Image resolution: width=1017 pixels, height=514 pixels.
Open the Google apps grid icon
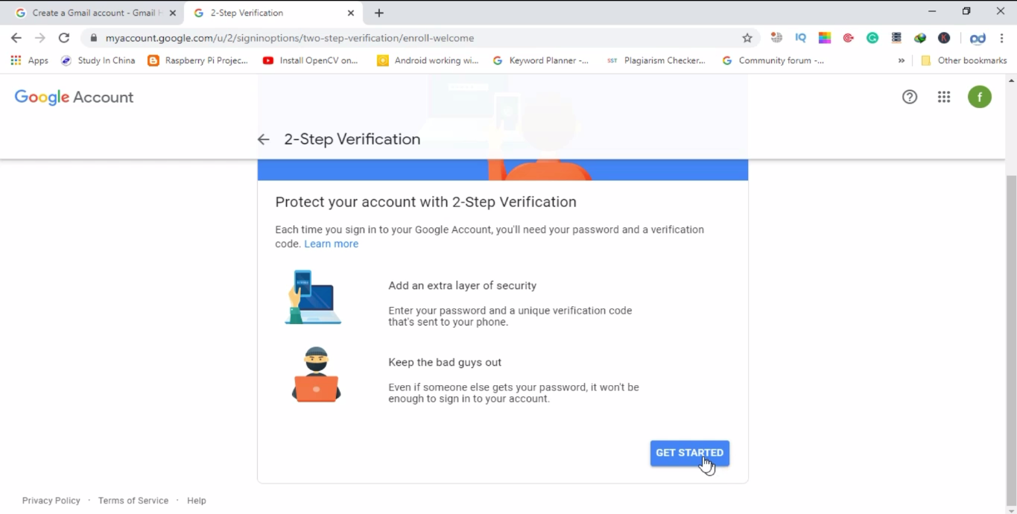click(944, 97)
